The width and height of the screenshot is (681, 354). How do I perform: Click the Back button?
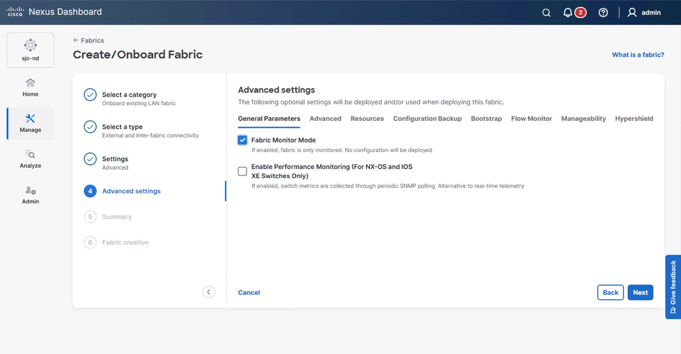pos(611,293)
